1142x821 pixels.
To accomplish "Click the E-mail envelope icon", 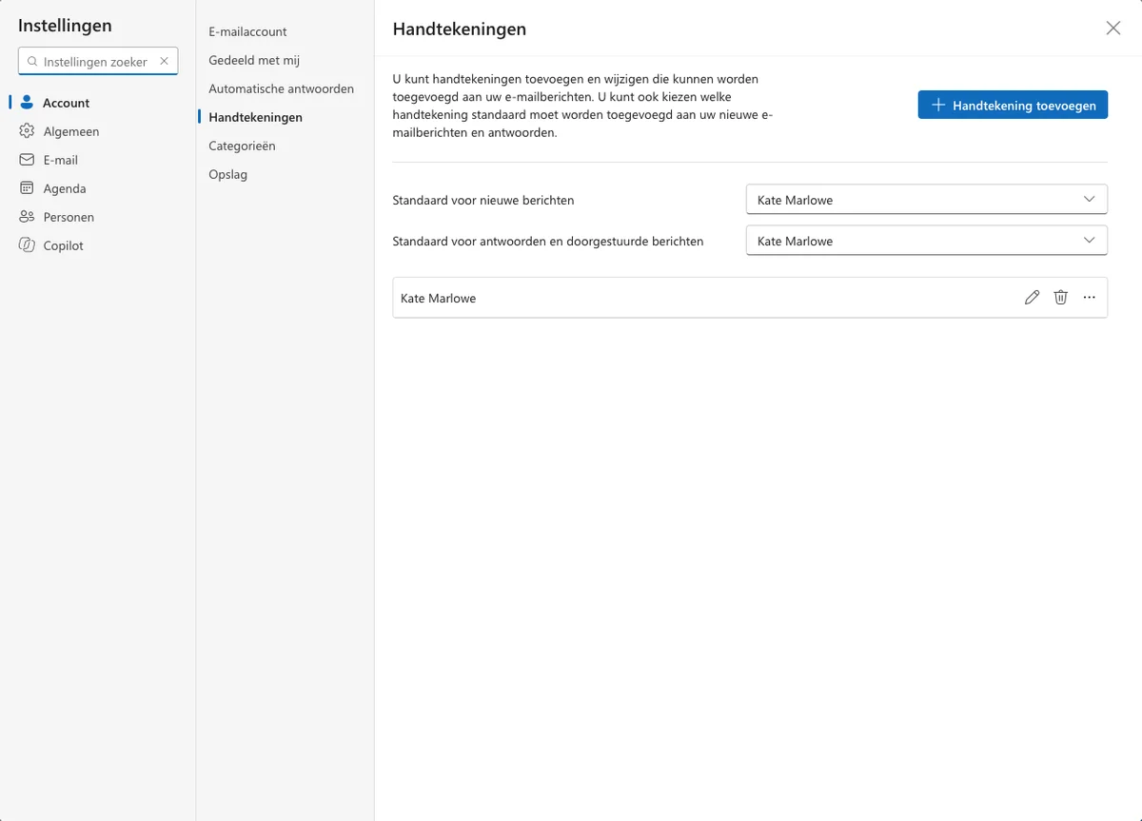I will coord(27,160).
